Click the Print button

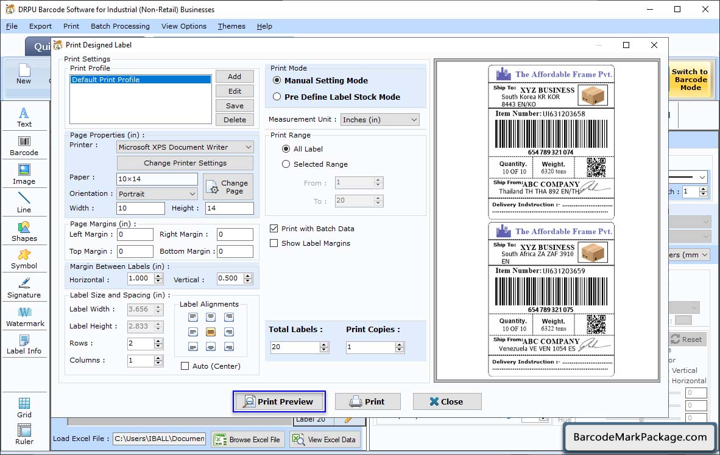point(368,401)
